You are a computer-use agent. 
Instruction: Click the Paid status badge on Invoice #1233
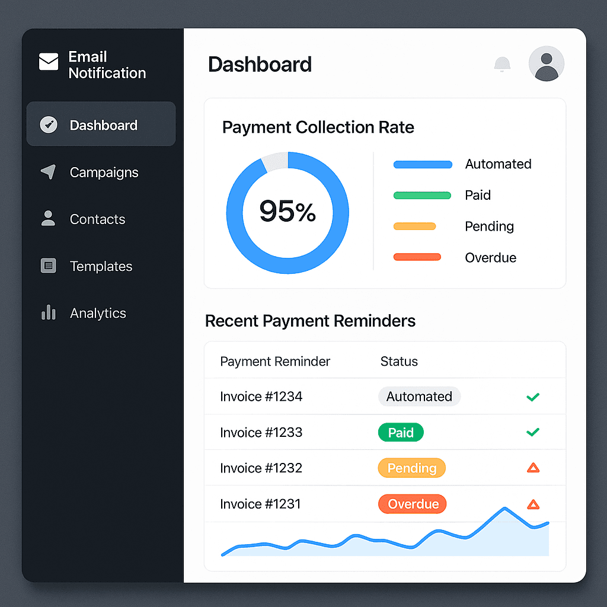[400, 432]
